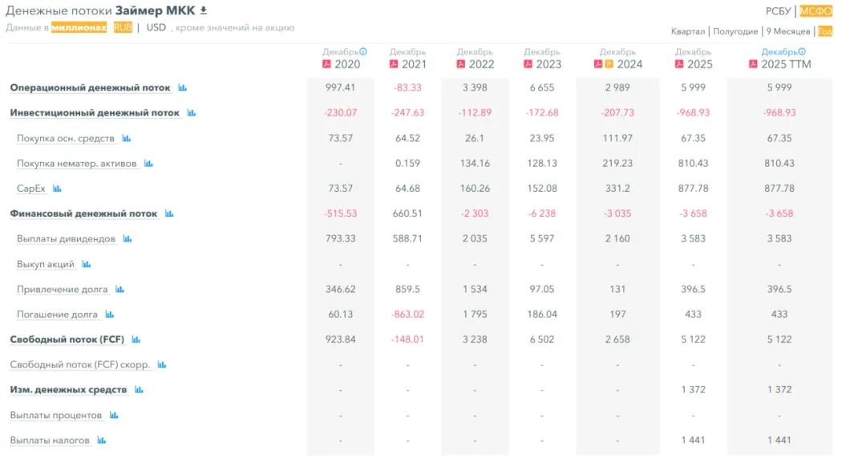The width and height of the screenshot is (842, 463).
Task: Click chart icon for Погашение долга
Action: click(110, 315)
